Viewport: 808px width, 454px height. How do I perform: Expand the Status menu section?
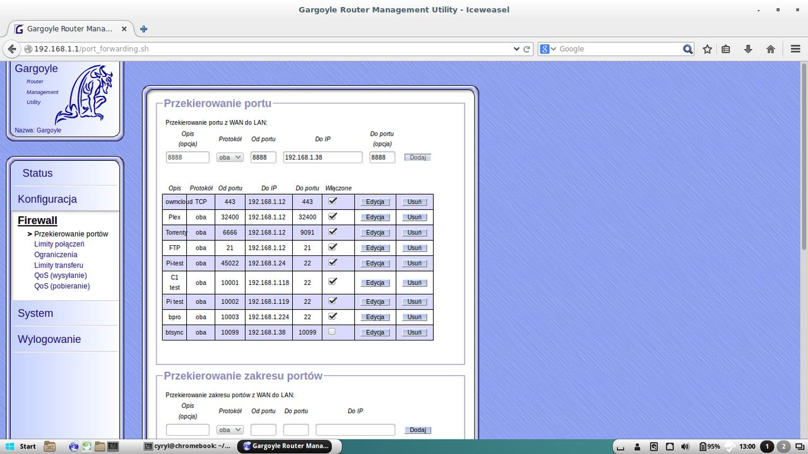[37, 173]
